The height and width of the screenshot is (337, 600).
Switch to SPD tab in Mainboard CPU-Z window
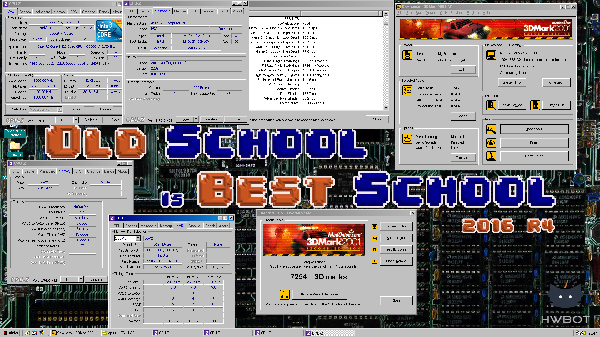pyautogui.click(x=194, y=11)
